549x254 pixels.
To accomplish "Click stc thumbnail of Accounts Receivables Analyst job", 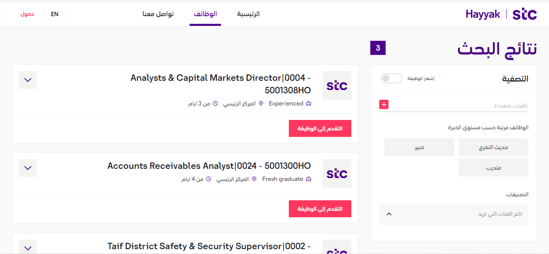I will [337, 173].
